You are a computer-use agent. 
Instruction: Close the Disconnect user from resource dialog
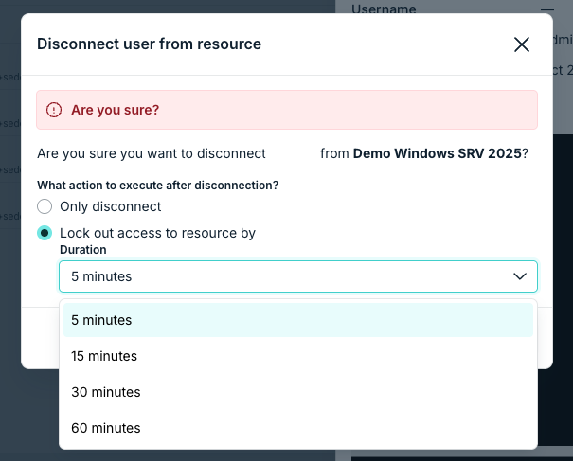(522, 44)
